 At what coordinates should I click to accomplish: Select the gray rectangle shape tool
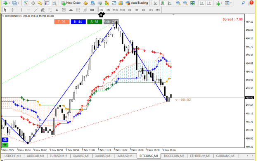click(x=92, y=10)
